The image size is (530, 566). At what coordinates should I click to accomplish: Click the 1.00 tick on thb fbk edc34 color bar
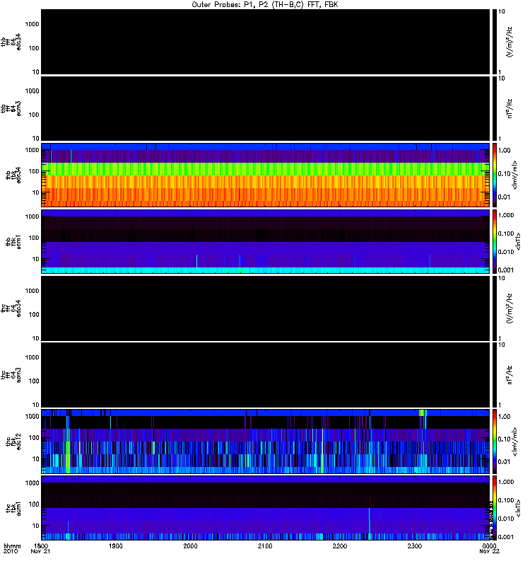(x=504, y=150)
